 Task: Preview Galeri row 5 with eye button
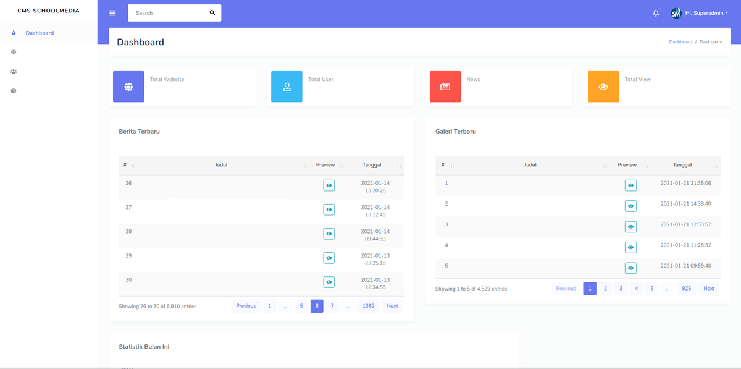click(630, 268)
